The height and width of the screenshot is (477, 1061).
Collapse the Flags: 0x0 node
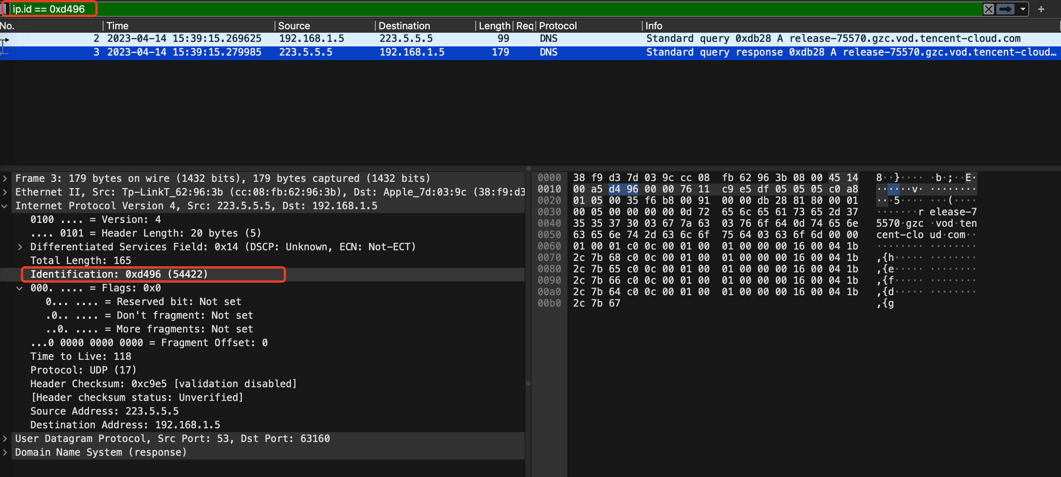click(20, 288)
